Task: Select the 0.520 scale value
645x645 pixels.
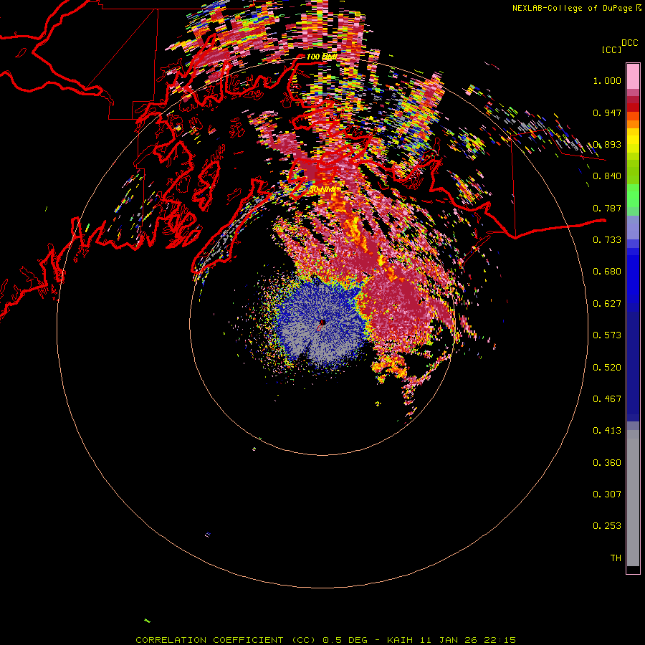Action: point(607,368)
